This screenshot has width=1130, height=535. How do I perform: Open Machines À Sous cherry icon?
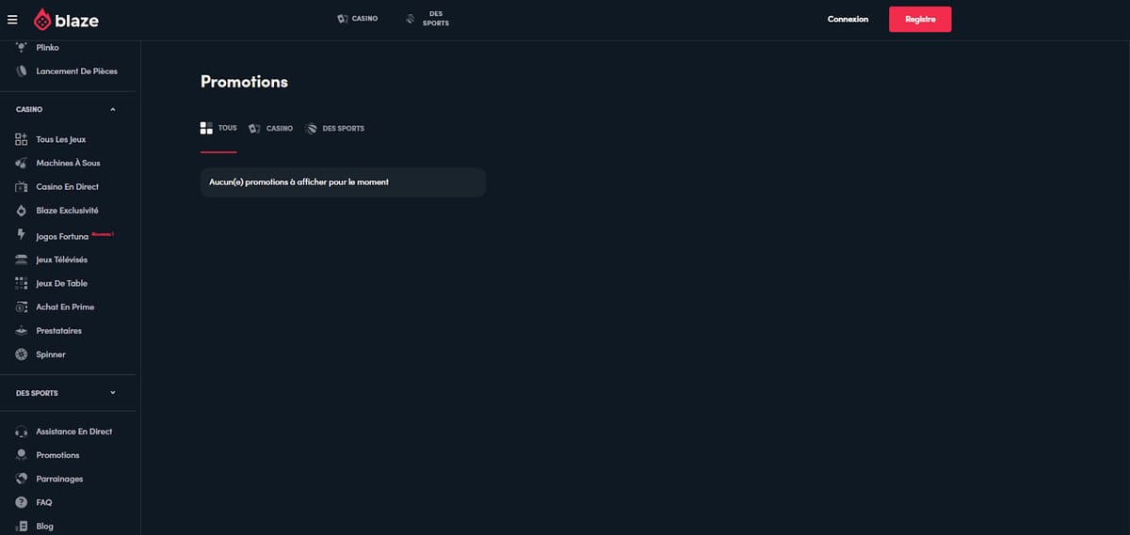tap(22, 164)
